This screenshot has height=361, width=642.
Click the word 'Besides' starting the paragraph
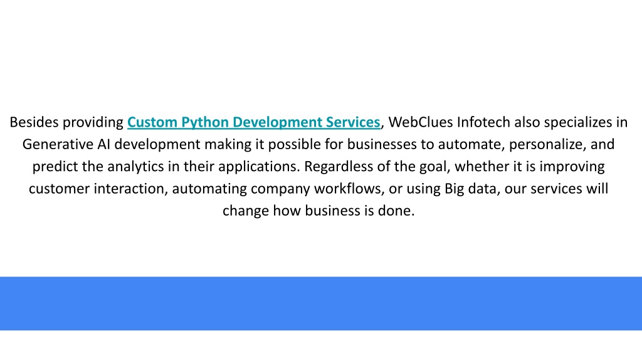point(34,122)
